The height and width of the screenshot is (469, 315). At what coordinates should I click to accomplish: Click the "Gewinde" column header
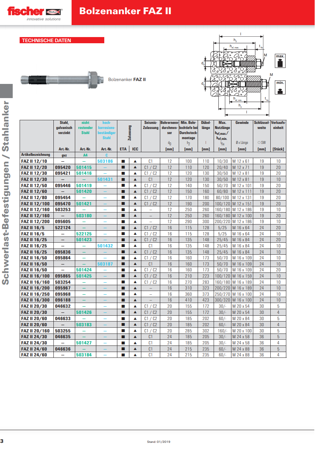point(242,123)
